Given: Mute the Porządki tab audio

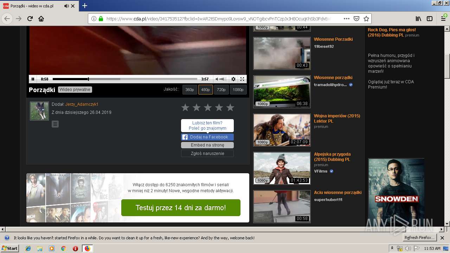Looking at the screenshot, I should tap(66, 6).
